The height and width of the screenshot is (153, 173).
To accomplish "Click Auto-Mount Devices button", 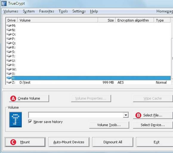I will point(69,142).
